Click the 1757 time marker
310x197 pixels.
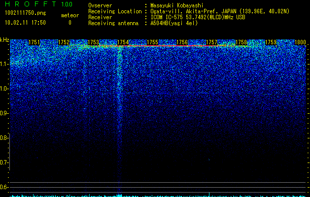pos(211,42)
